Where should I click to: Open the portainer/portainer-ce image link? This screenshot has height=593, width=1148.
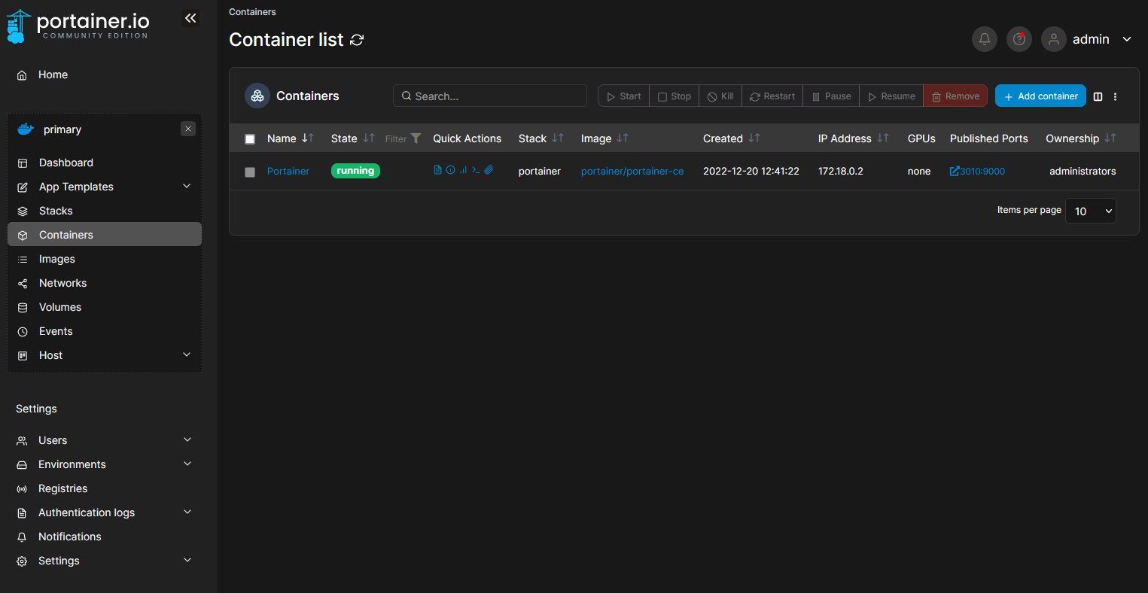point(632,172)
